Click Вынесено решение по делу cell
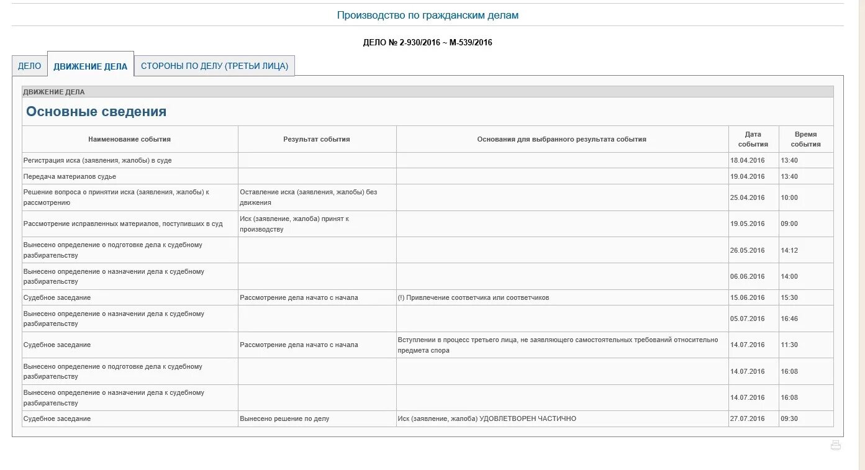This screenshot has height=470, width=865. 317,418
